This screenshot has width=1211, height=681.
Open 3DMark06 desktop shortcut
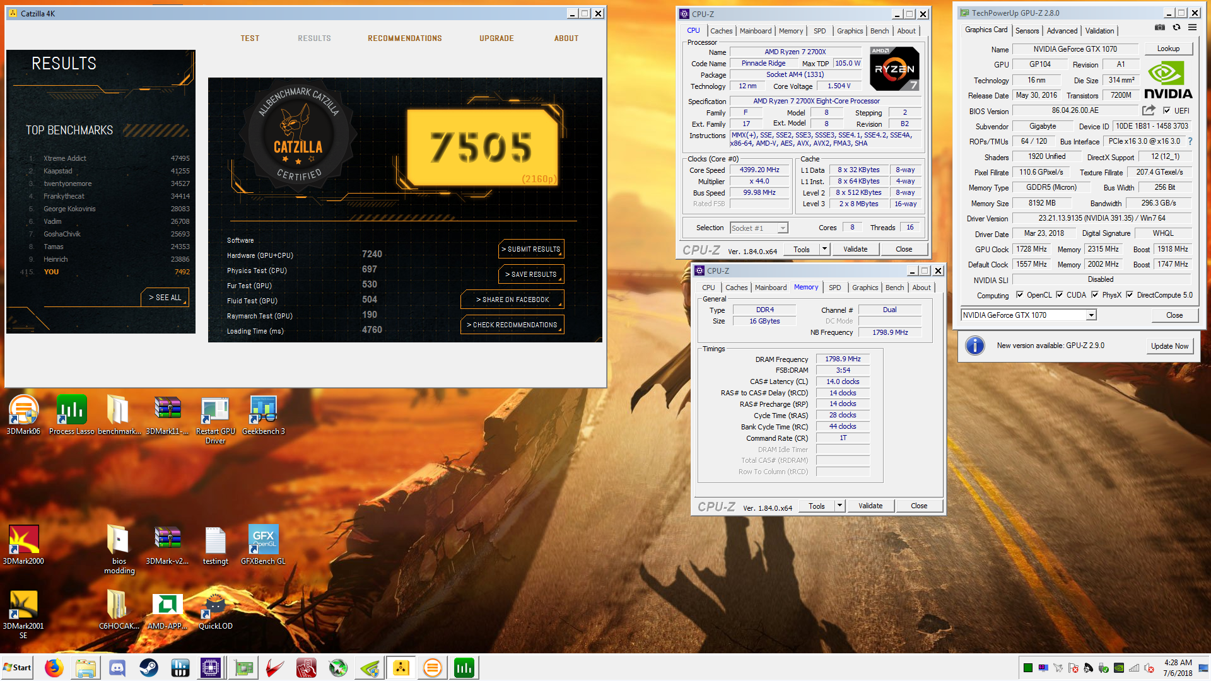(x=23, y=416)
